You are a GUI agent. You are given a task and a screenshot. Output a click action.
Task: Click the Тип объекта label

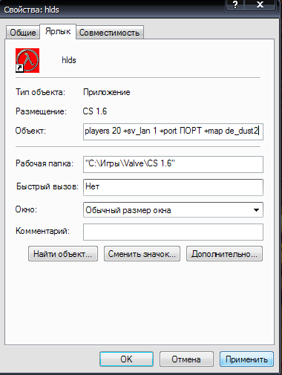pyautogui.click(x=40, y=92)
